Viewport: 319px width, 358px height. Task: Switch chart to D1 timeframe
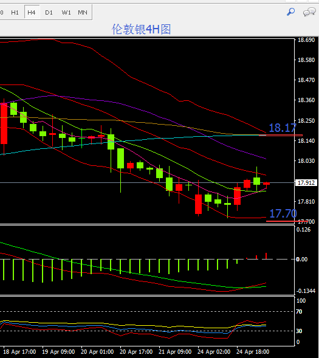pos(49,12)
